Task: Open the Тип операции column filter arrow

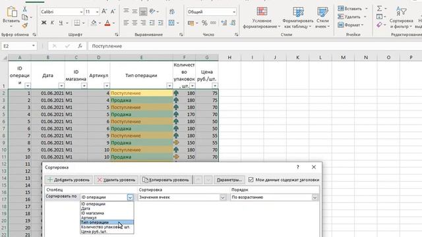Action: 169,86
